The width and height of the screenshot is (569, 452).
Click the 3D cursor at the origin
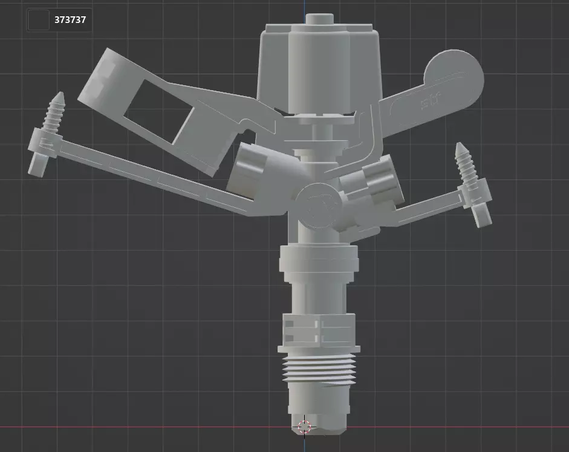click(305, 427)
